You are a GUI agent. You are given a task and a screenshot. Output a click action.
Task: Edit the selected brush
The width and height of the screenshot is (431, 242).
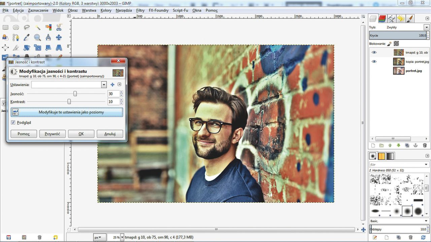click(375, 238)
